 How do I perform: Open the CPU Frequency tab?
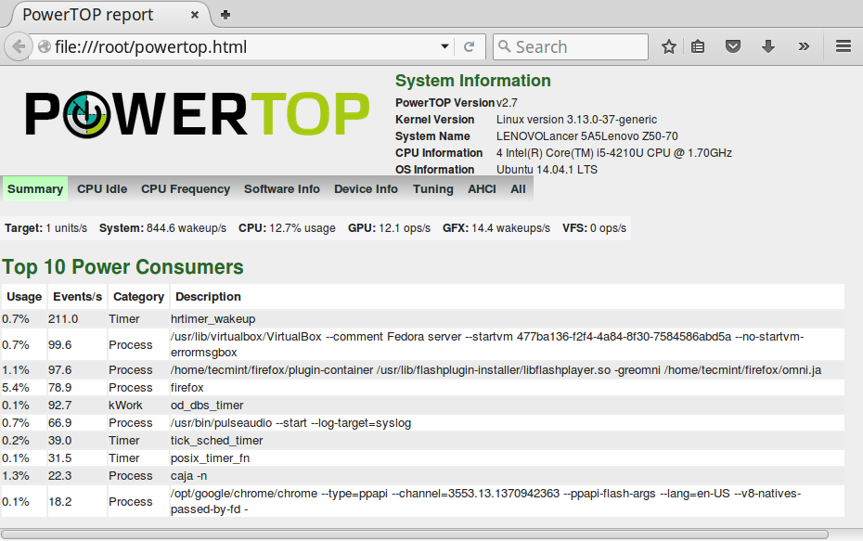coord(186,188)
